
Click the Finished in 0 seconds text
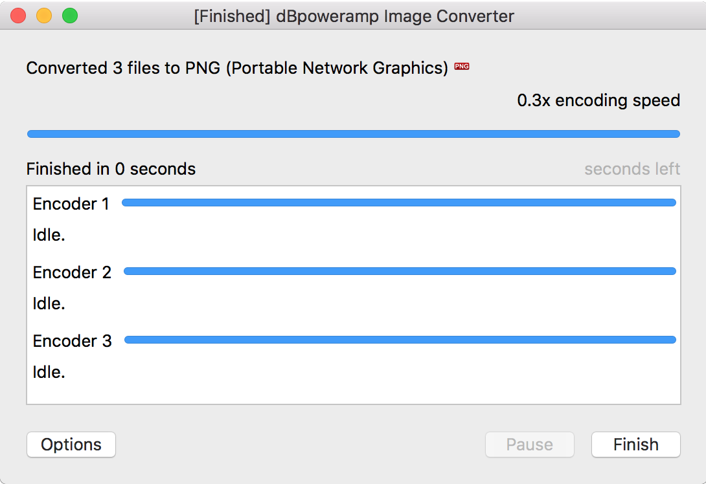pos(111,169)
